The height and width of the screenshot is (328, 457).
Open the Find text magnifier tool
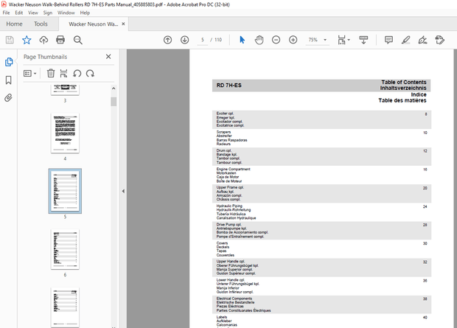coord(78,40)
